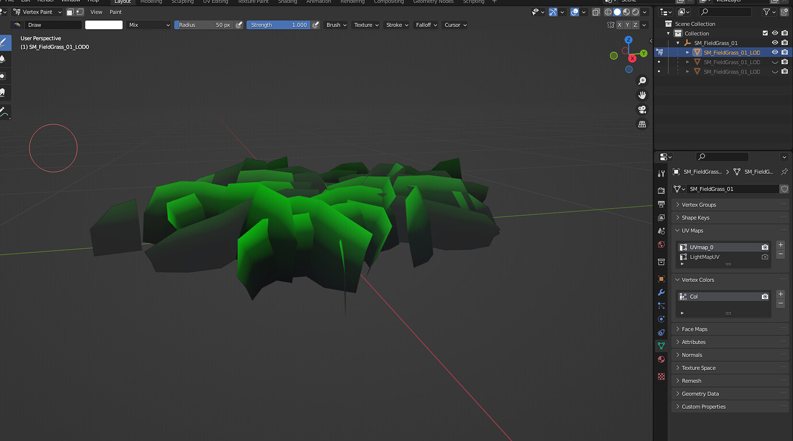
Task: Collapse the UV Maps panel
Action: (692, 230)
